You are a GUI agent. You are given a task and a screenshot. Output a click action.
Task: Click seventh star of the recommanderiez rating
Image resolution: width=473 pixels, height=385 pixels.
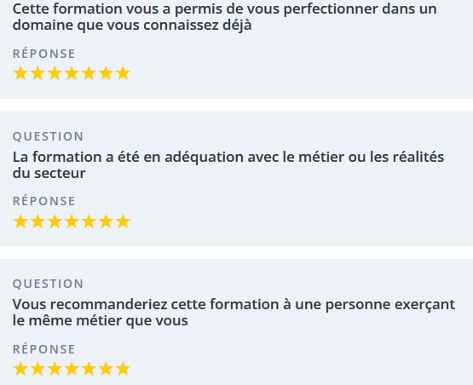click(x=123, y=369)
